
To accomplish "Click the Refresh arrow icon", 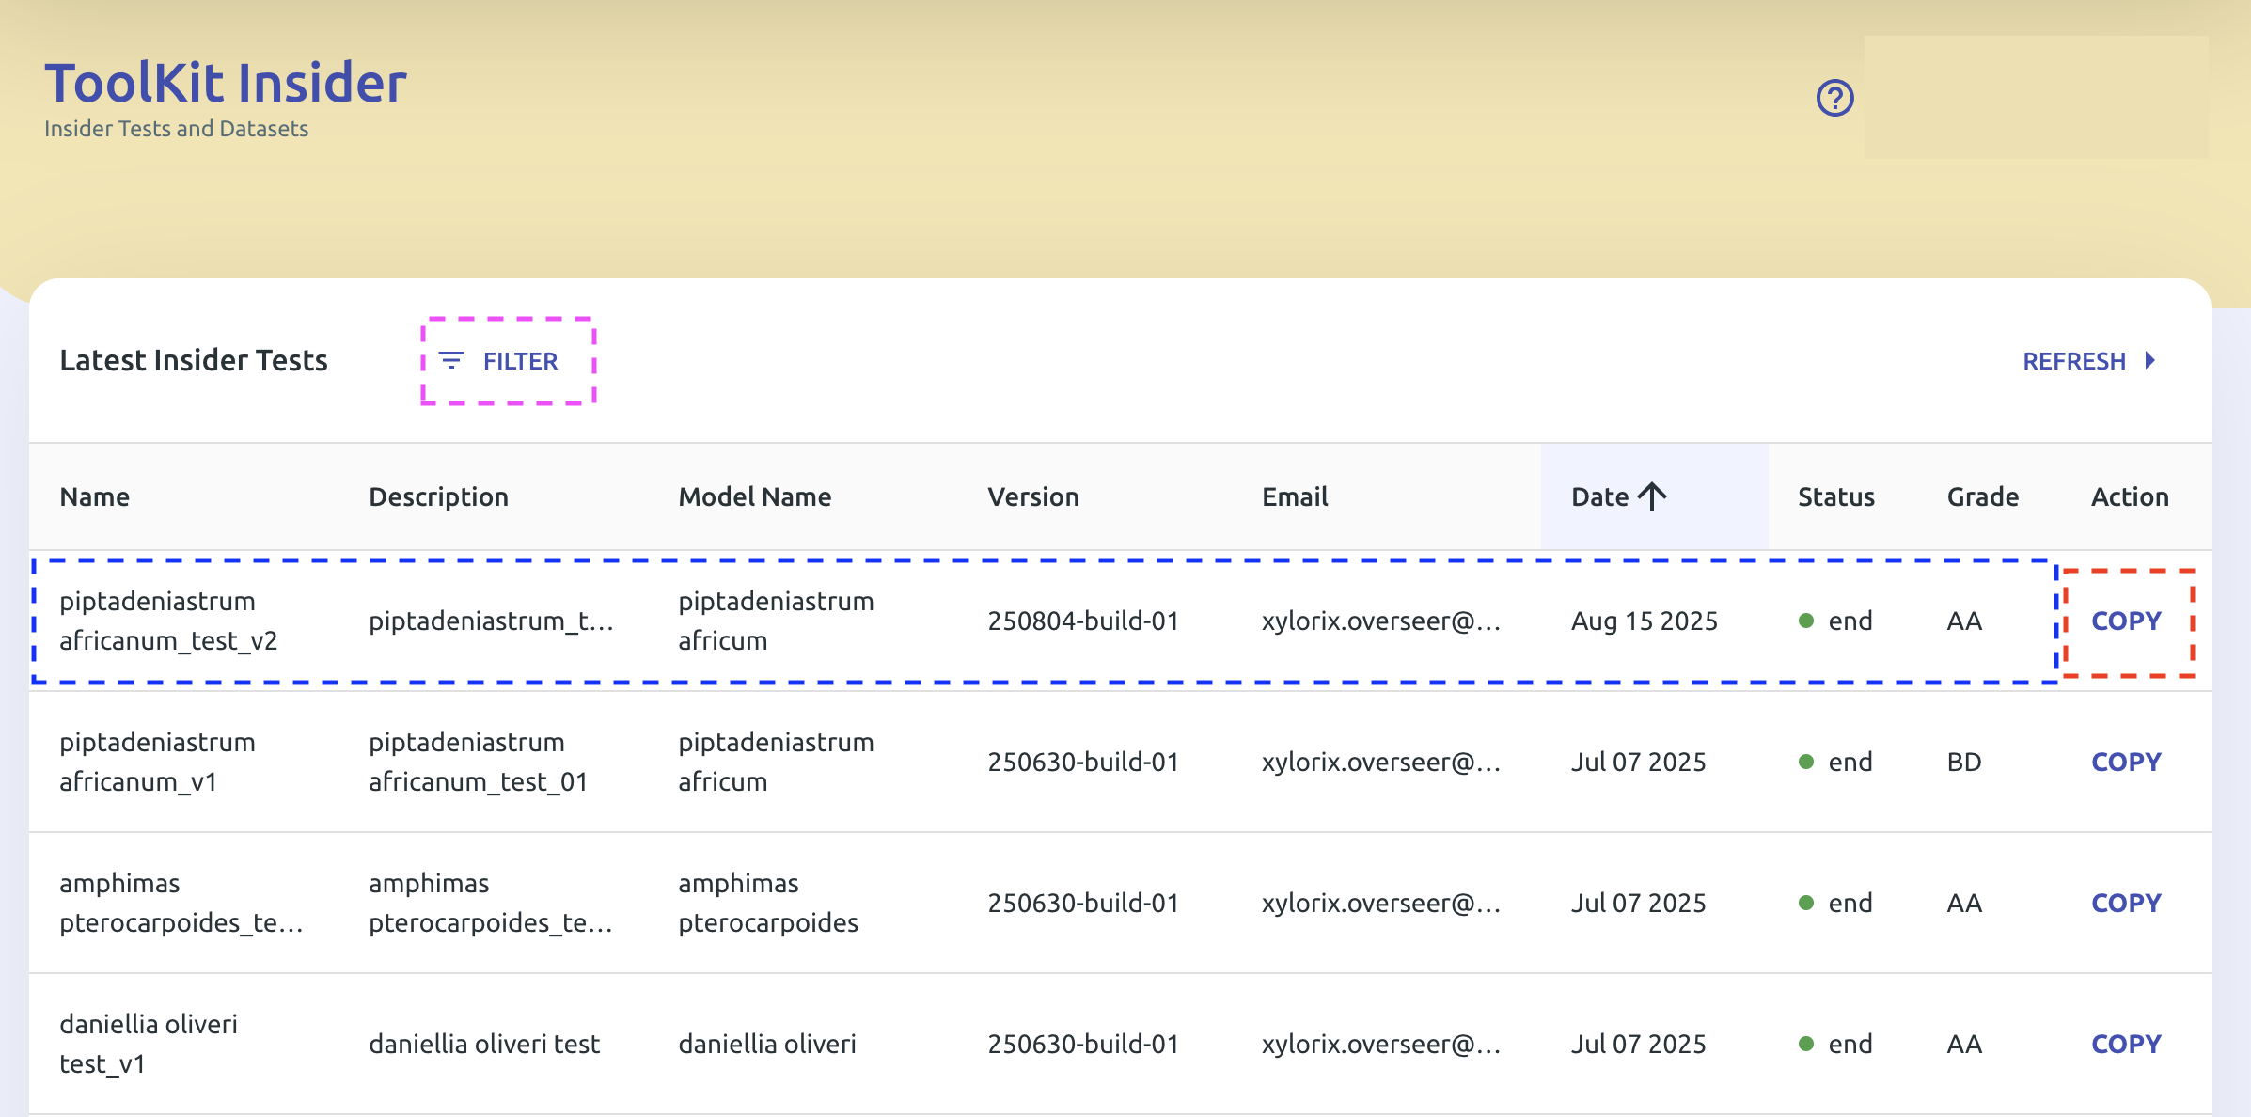I will [2149, 361].
